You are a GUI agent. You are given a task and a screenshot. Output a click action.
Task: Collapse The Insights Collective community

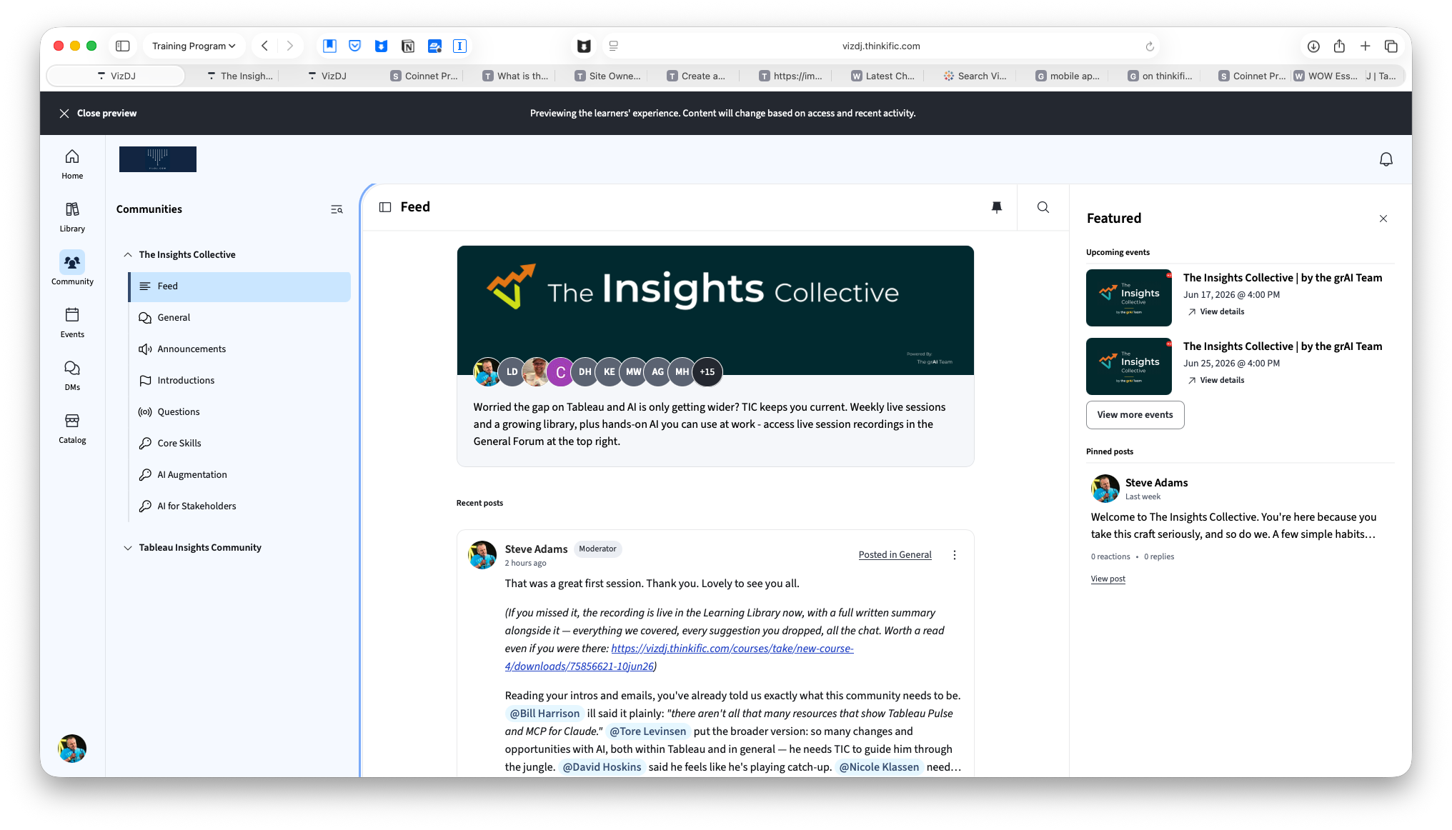point(128,254)
